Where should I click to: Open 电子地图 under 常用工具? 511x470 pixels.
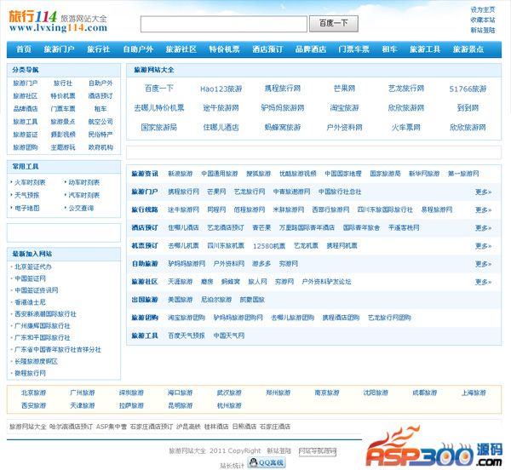pyautogui.click(x=27, y=208)
